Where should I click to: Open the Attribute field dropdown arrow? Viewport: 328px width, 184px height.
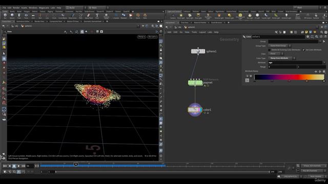324,62
